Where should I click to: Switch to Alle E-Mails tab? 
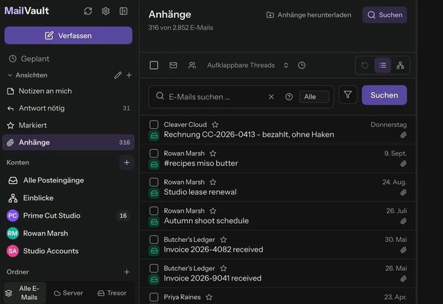(25, 293)
